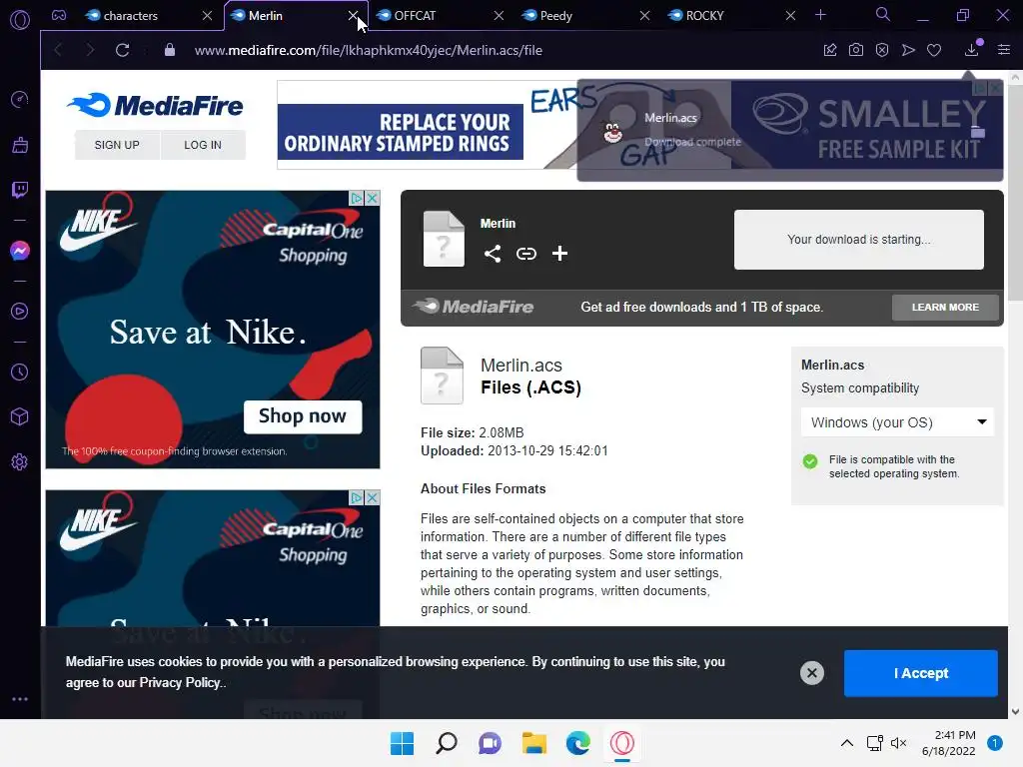Screen dimensions: 1023x767
Task: Open folder icon in download popup
Action: point(977,133)
